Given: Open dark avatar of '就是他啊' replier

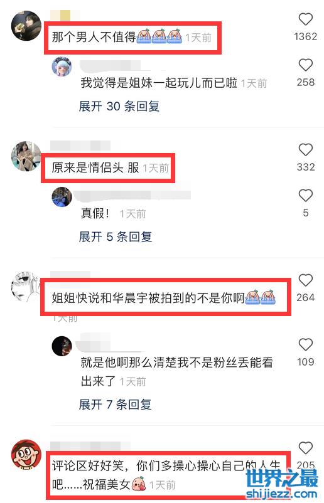Looking at the screenshot, I should tap(62, 346).
